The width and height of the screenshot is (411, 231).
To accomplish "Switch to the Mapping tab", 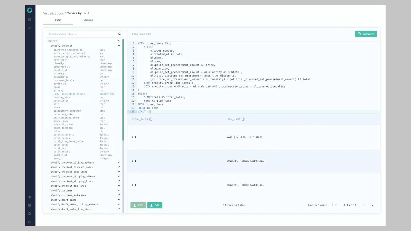I will (88, 20).
